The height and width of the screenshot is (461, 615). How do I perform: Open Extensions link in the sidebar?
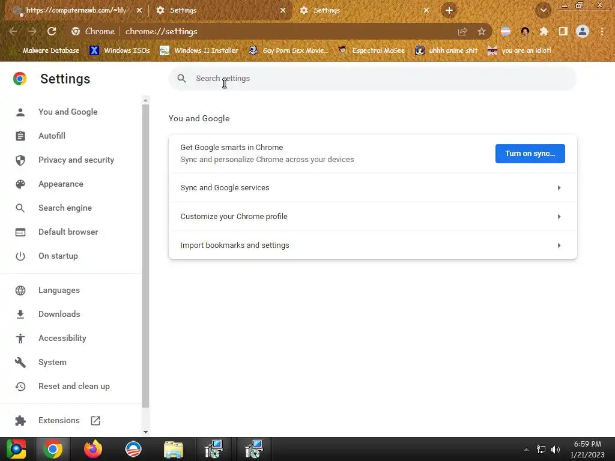pos(59,420)
